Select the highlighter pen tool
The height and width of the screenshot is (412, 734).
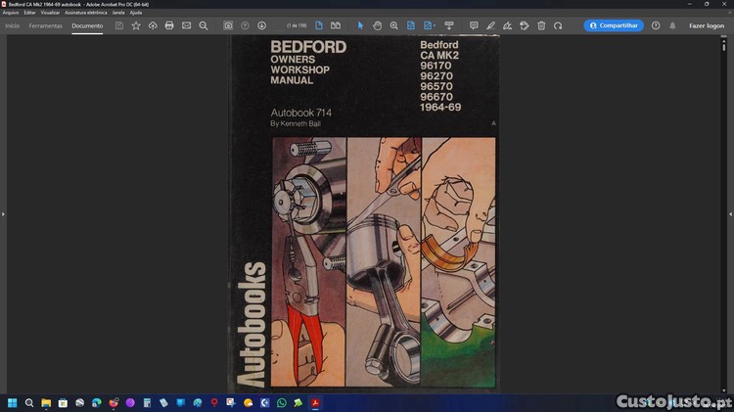(490, 25)
